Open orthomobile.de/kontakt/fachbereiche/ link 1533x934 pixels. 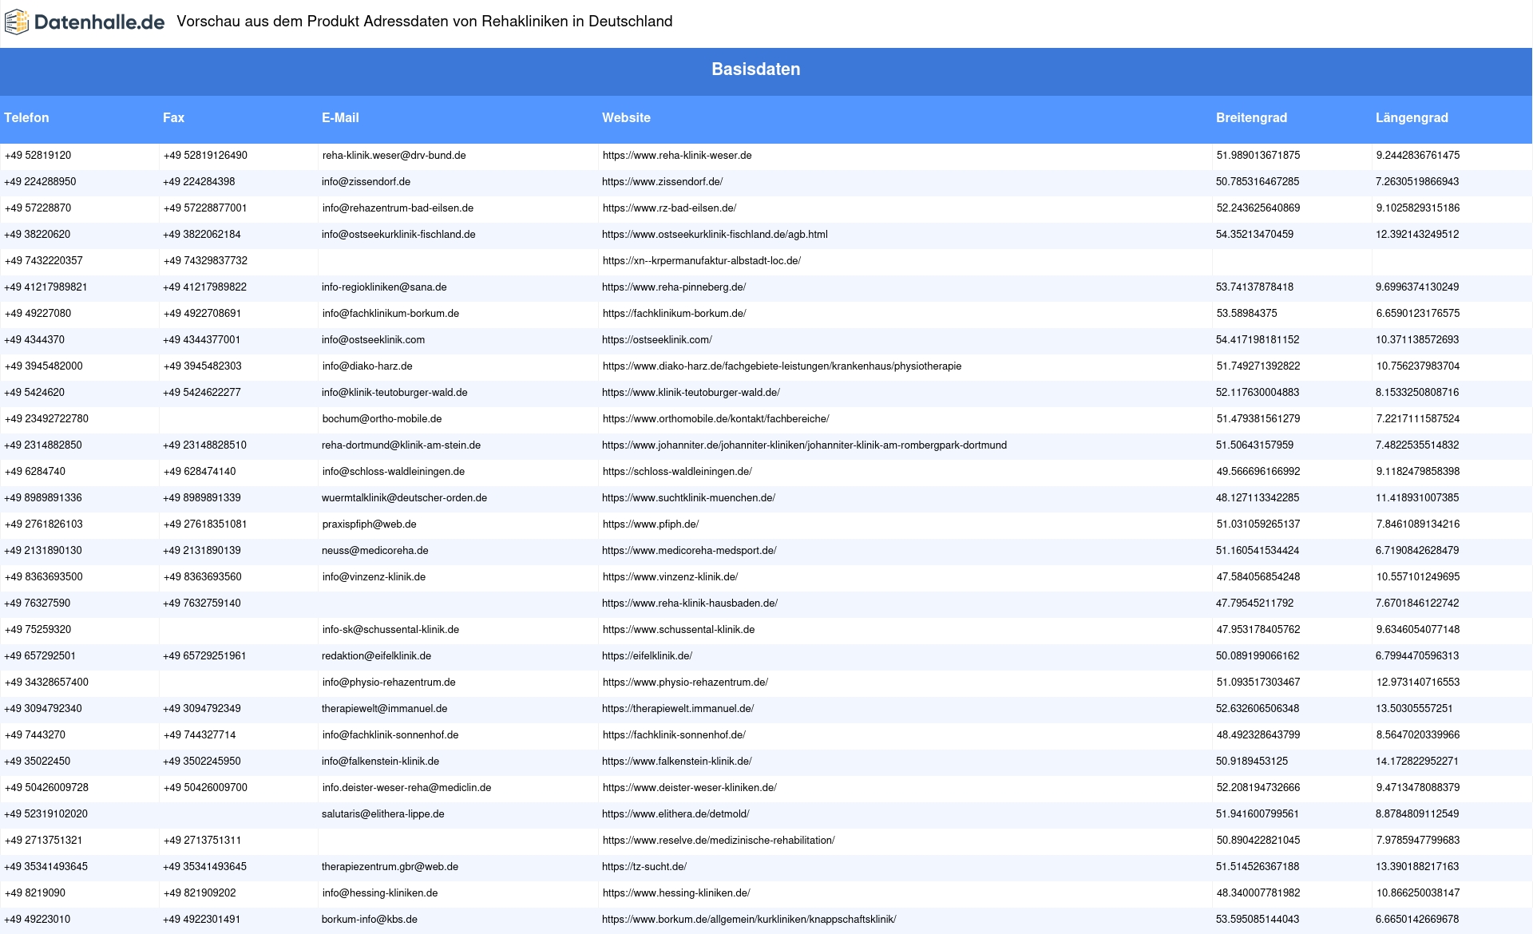716,419
